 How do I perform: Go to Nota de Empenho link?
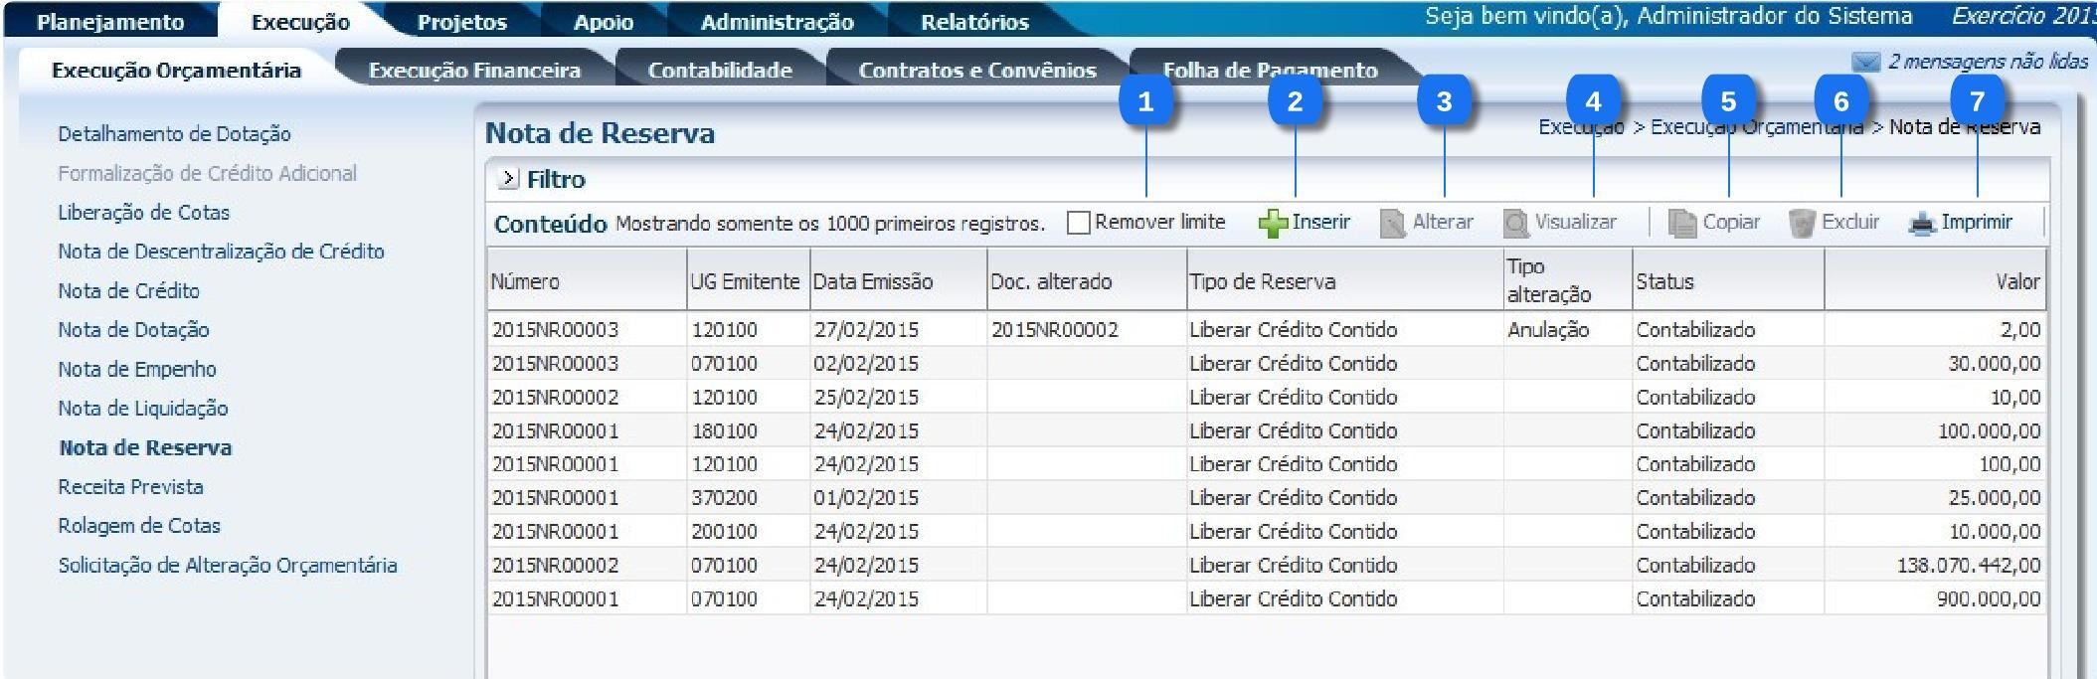click(x=137, y=369)
